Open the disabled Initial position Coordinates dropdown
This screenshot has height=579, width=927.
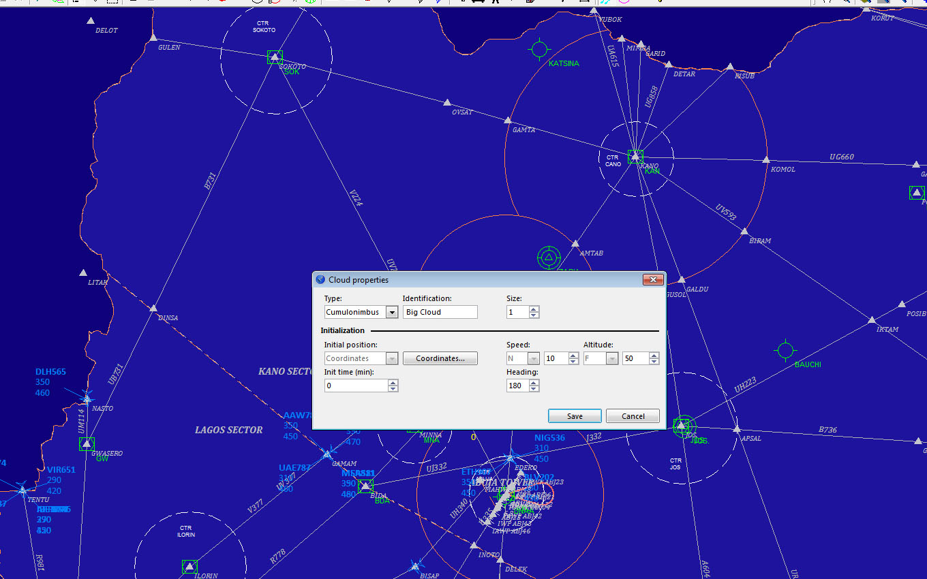[392, 358]
